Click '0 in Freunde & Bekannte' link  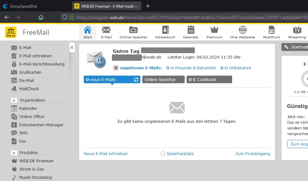(x=191, y=68)
